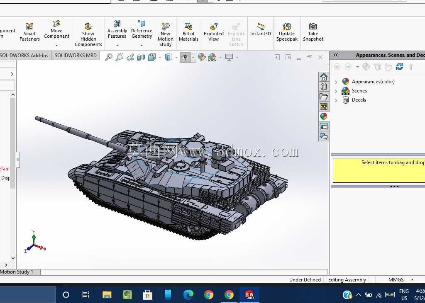Open Design Library tab in task pane

(324, 87)
